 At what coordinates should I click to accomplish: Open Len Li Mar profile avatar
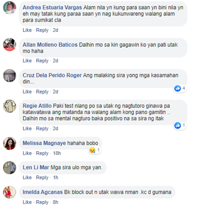tap(10, 168)
